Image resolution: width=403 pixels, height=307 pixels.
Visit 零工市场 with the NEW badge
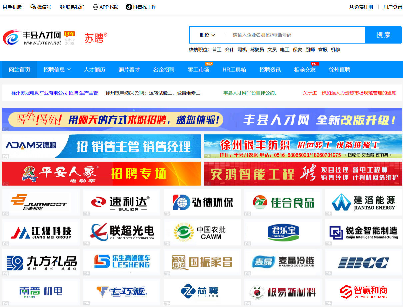199,69
